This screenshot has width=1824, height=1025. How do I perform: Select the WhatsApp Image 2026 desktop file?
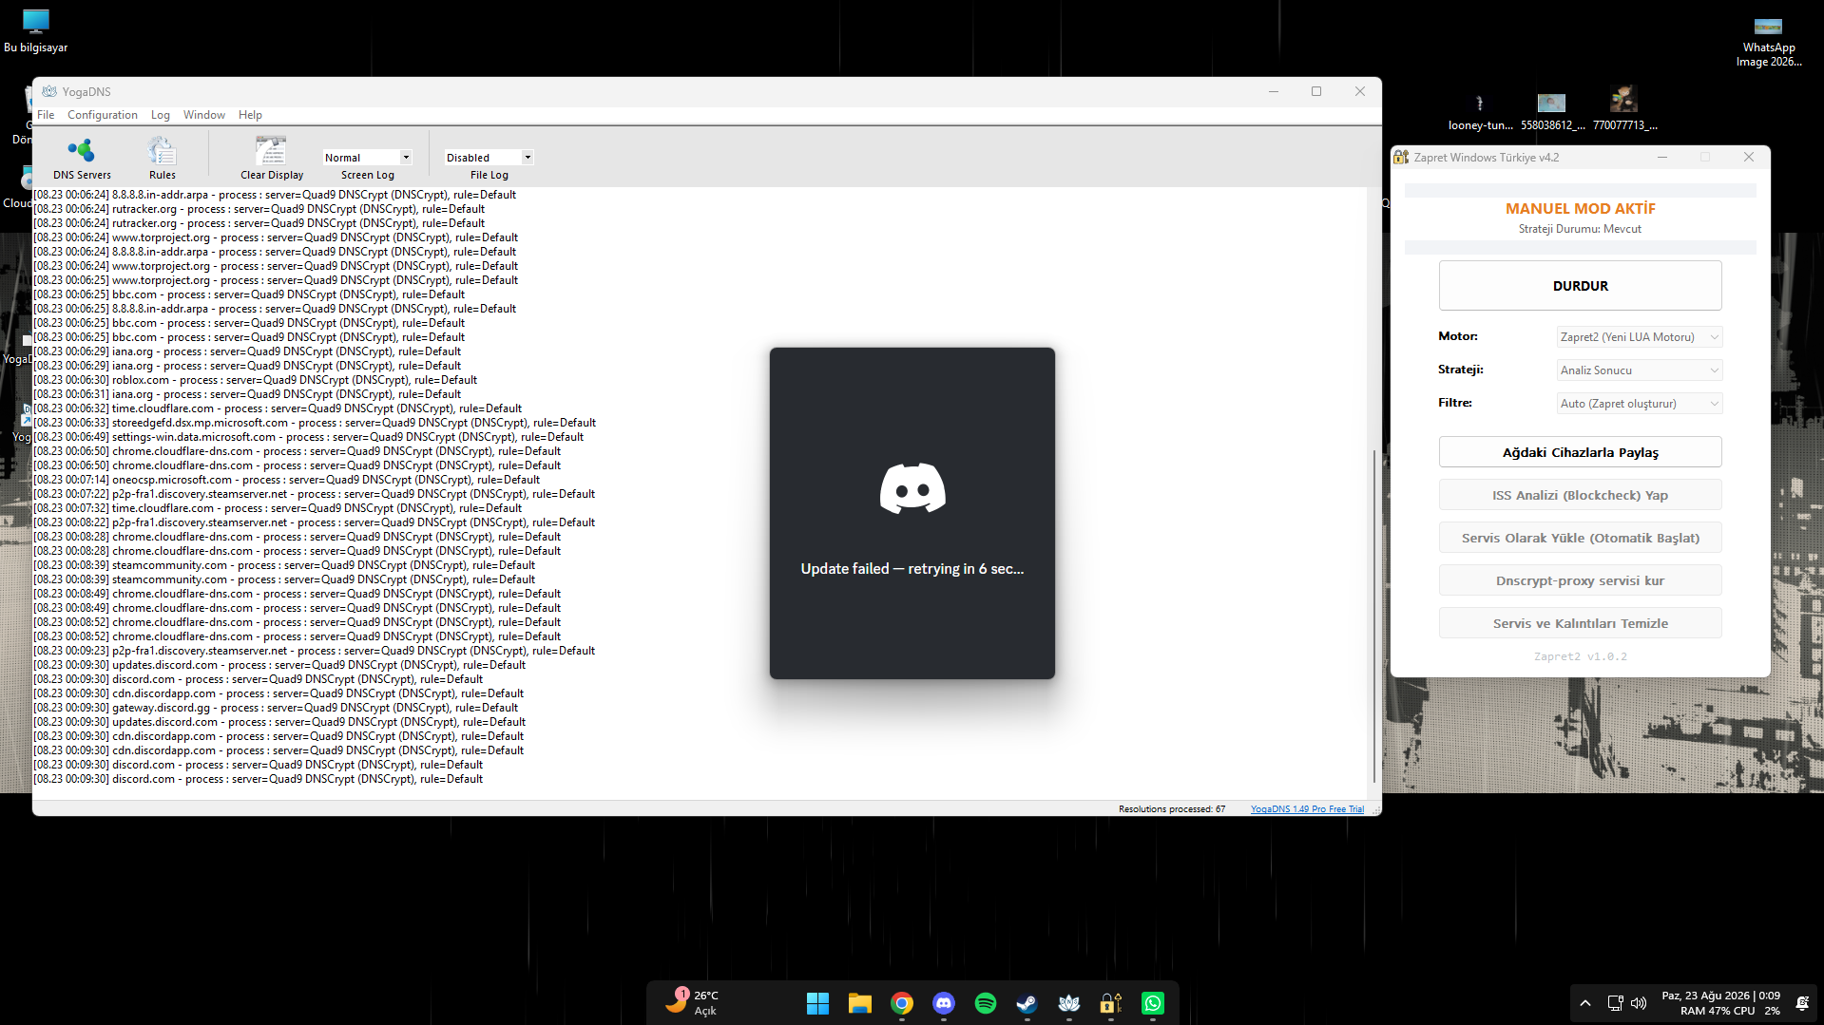point(1769,41)
